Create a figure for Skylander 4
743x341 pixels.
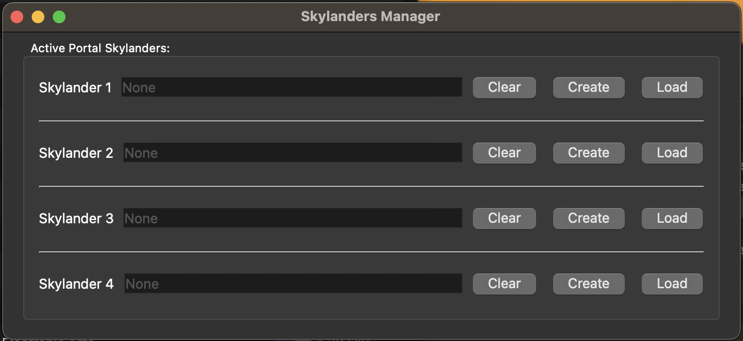[x=588, y=283]
